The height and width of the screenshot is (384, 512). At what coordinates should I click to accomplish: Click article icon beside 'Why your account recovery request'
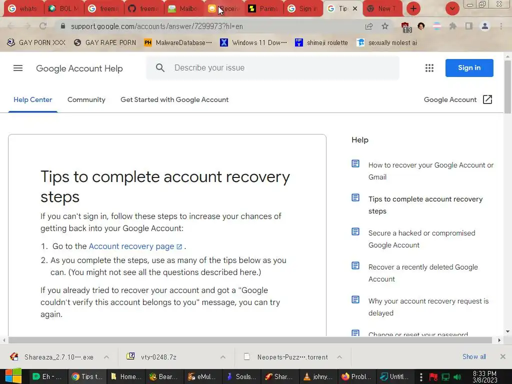tap(355, 299)
